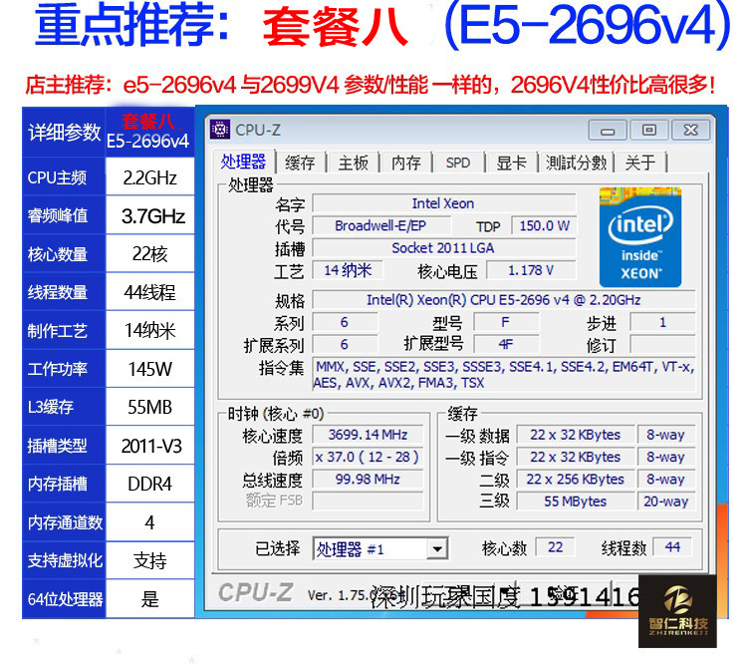Click the 套餐八 E5-2696v4 column header
This screenshot has height=670, width=747.
tap(149, 132)
